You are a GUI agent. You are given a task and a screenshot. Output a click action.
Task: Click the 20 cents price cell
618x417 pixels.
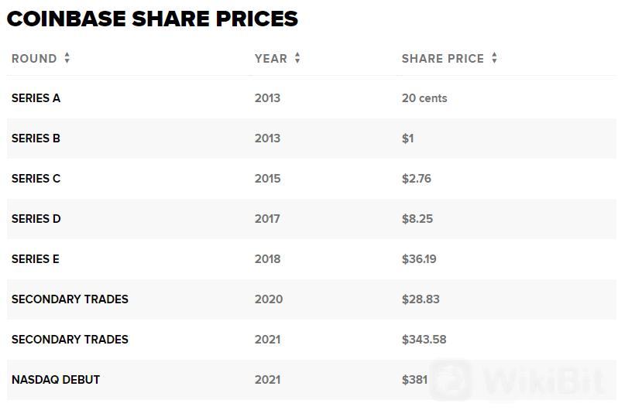424,98
